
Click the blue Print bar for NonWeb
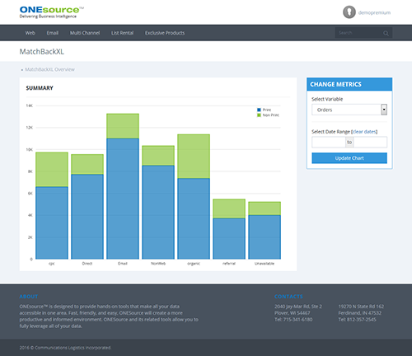[x=158, y=212]
